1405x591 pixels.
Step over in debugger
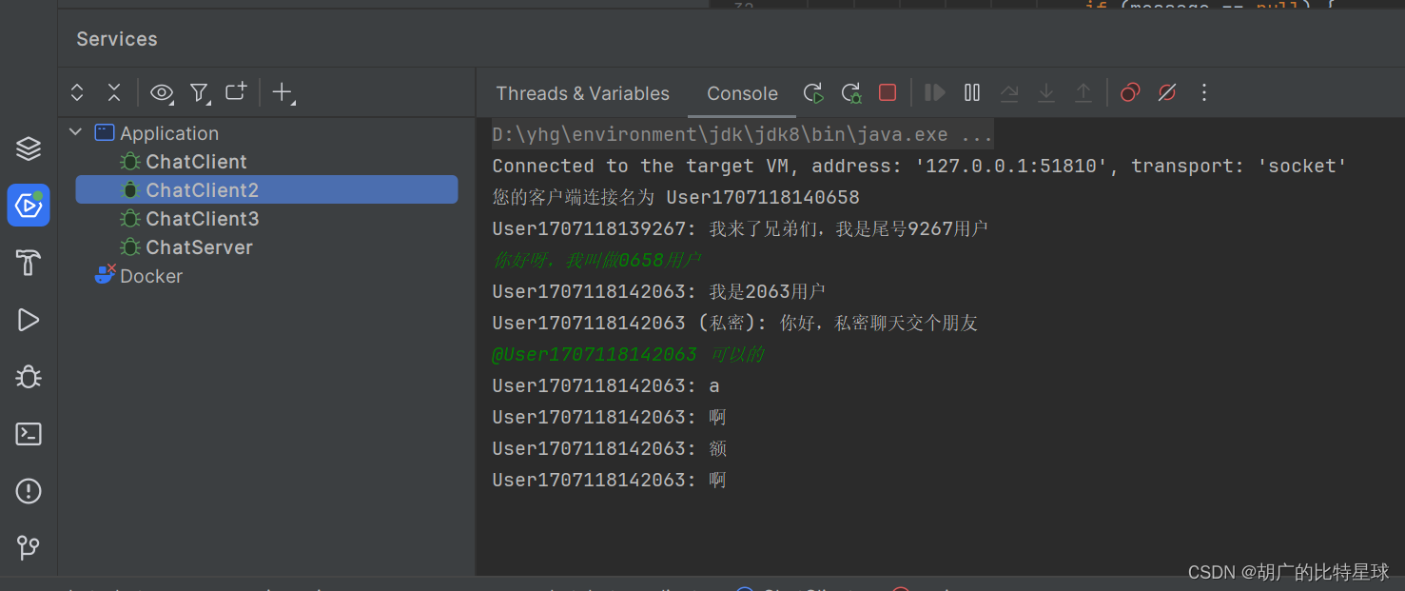pos(1009,92)
